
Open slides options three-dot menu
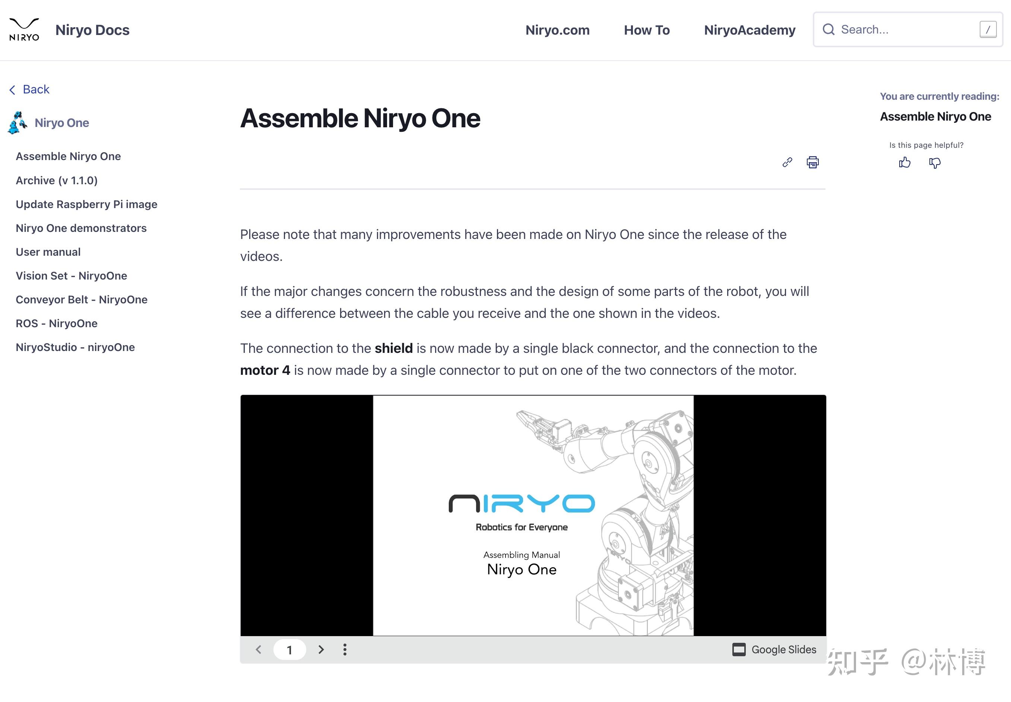[345, 649]
